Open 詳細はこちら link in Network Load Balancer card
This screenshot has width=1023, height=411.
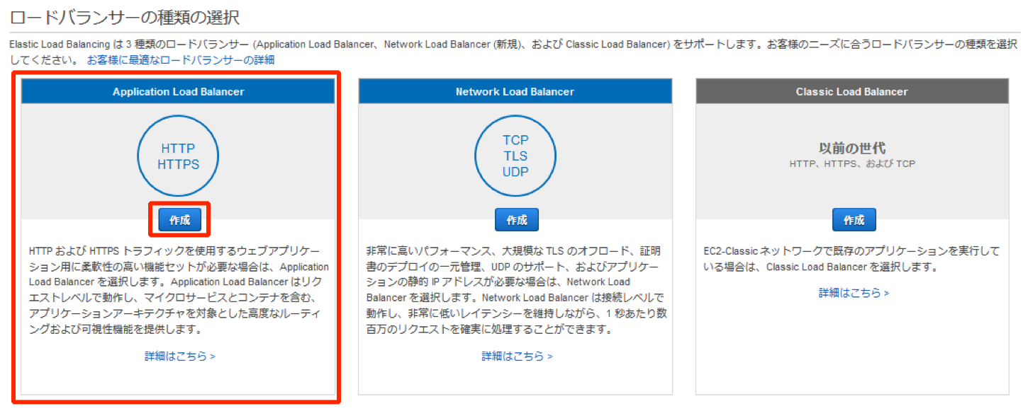[517, 356]
